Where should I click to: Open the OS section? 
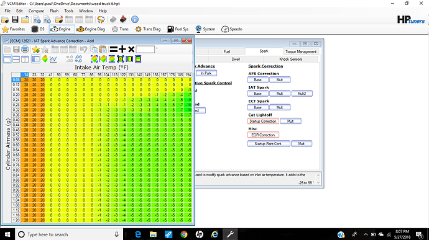pyautogui.click(x=38, y=29)
